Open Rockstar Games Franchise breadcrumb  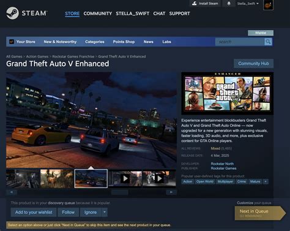tap(73, 56)
